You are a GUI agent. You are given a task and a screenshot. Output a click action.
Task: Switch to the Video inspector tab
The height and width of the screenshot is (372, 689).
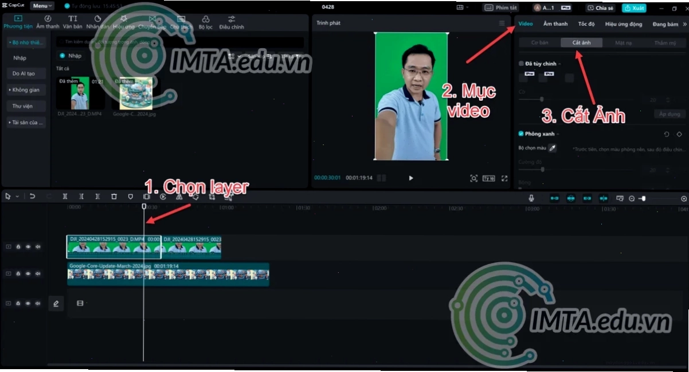tap(526, 24)
